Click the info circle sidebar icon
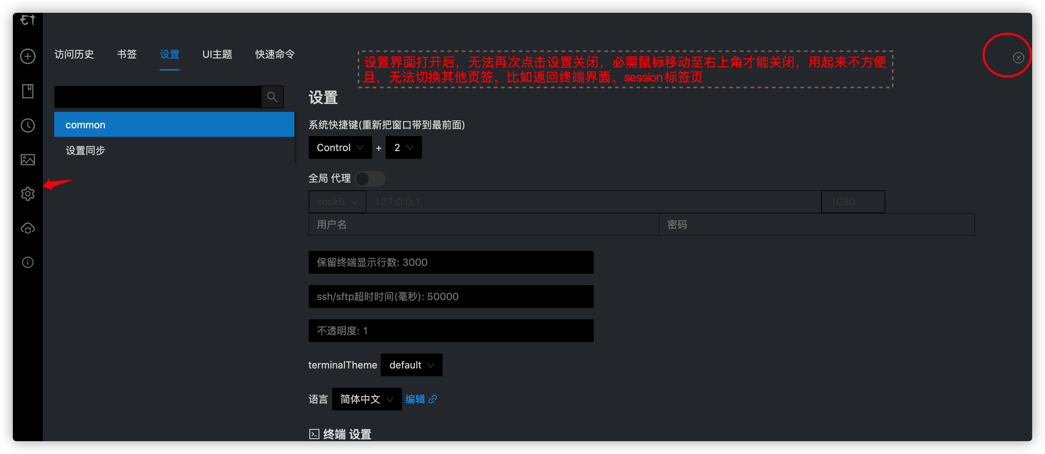Screen dimensions: 1045x454 coord(27,263)
